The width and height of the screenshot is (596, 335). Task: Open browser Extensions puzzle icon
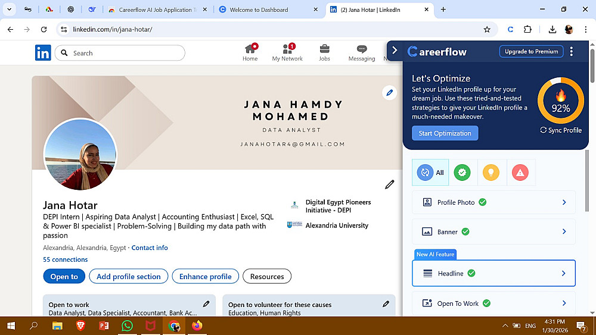click(527, 29)
